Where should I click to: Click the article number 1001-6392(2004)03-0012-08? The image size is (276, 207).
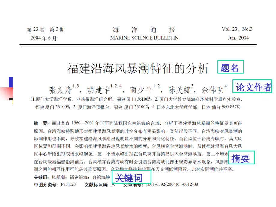172,184
